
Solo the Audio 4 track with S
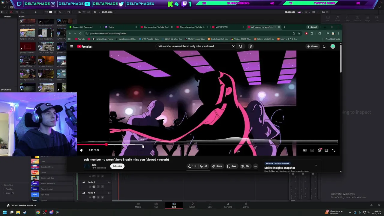coord(98,197)
